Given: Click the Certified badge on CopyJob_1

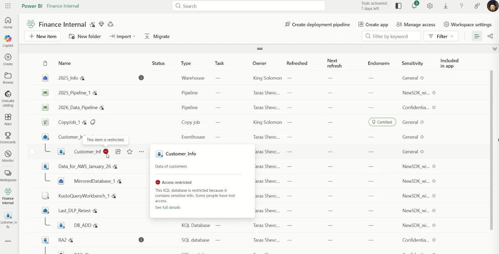Looking at the screenshot, I should click(382, 122).
